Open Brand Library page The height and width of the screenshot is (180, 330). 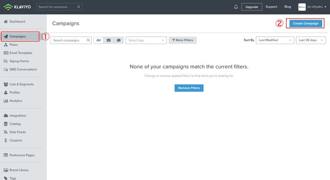coord(19,170)
